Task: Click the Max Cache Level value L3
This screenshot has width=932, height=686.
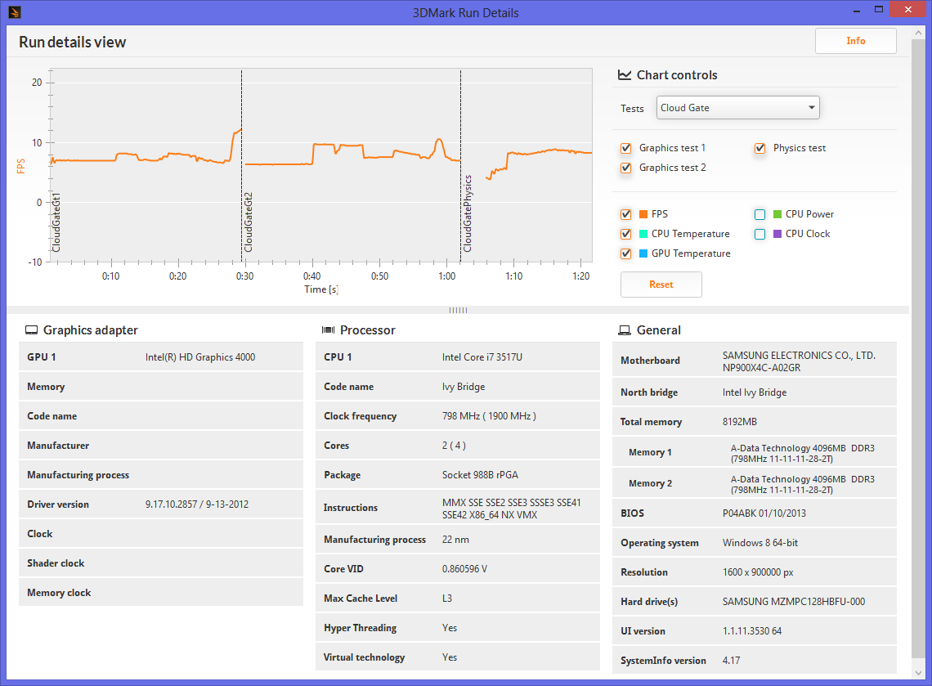Action: pos(447,598)
